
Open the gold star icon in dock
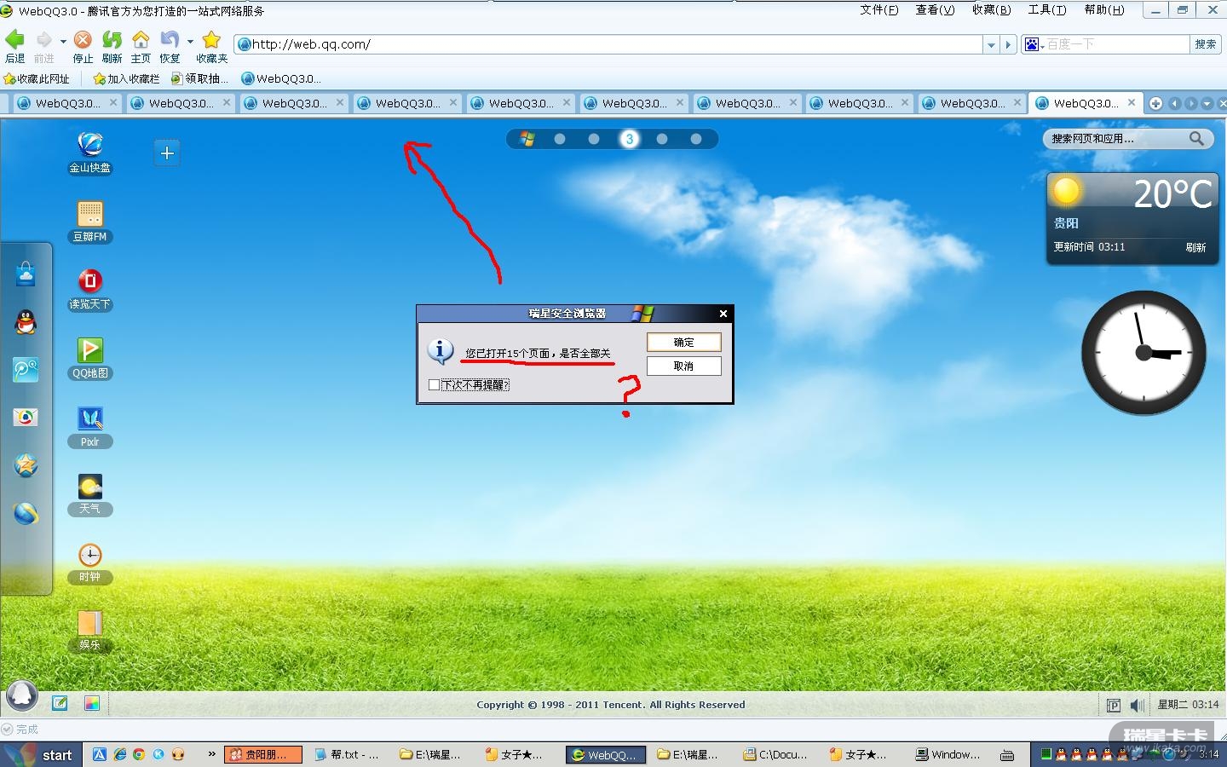(26, 464)
